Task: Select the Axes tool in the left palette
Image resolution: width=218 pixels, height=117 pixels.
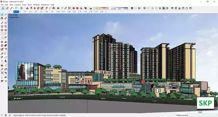Action: pyautogui.click(x=2, y=61)
